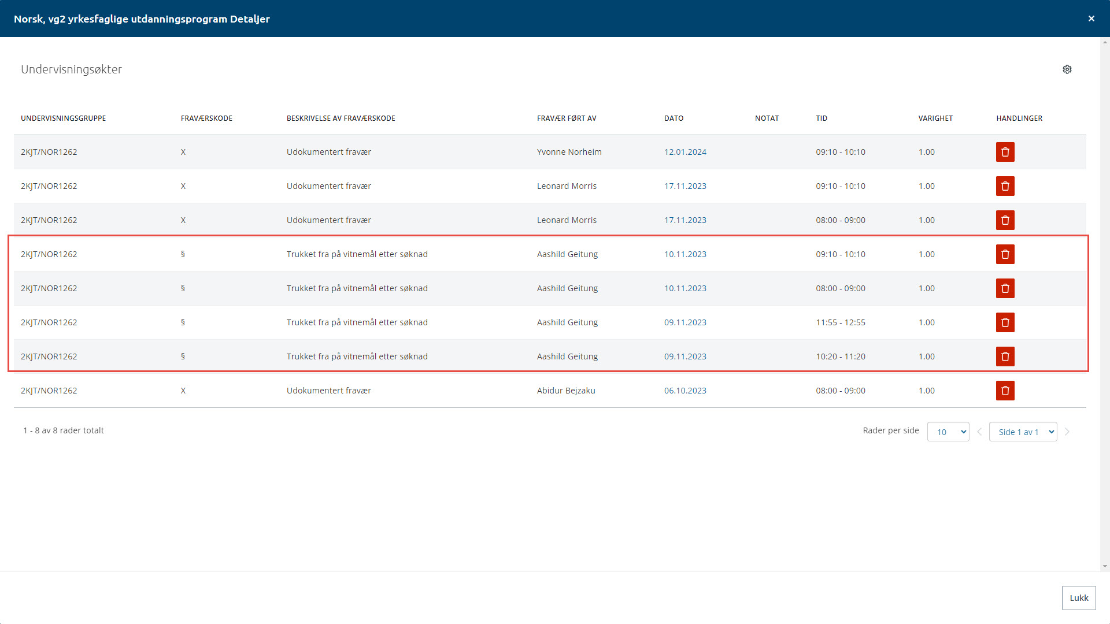
Task: Delete Aashild Geitung's 10:20 - 11:20 absence
Action: click(1005, 356)
